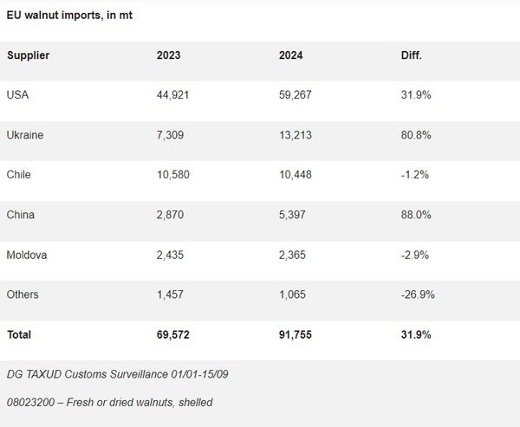Click the Total row label
This screenshot has height=427, width=520.
[20, 334]
